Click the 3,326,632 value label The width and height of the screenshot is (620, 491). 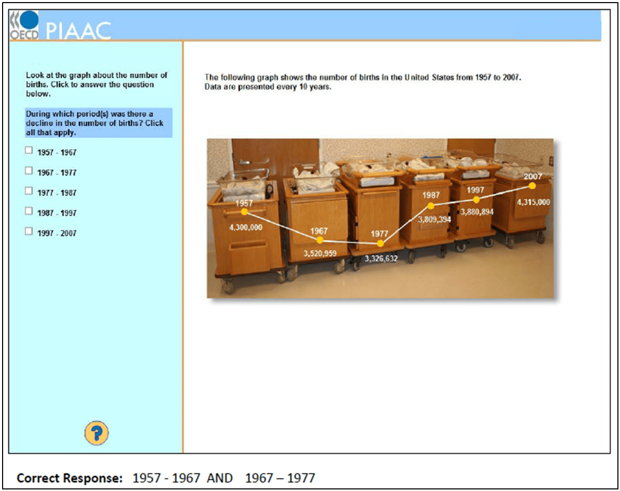381,259
